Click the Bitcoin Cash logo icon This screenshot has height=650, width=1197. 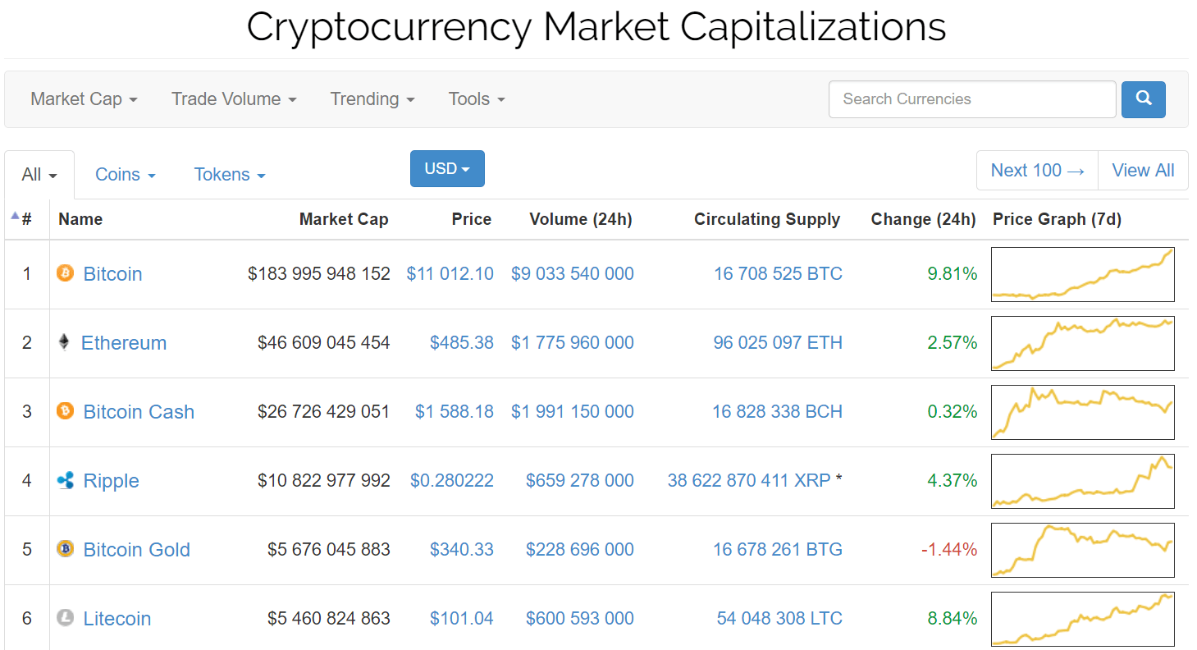pos(65,411)
